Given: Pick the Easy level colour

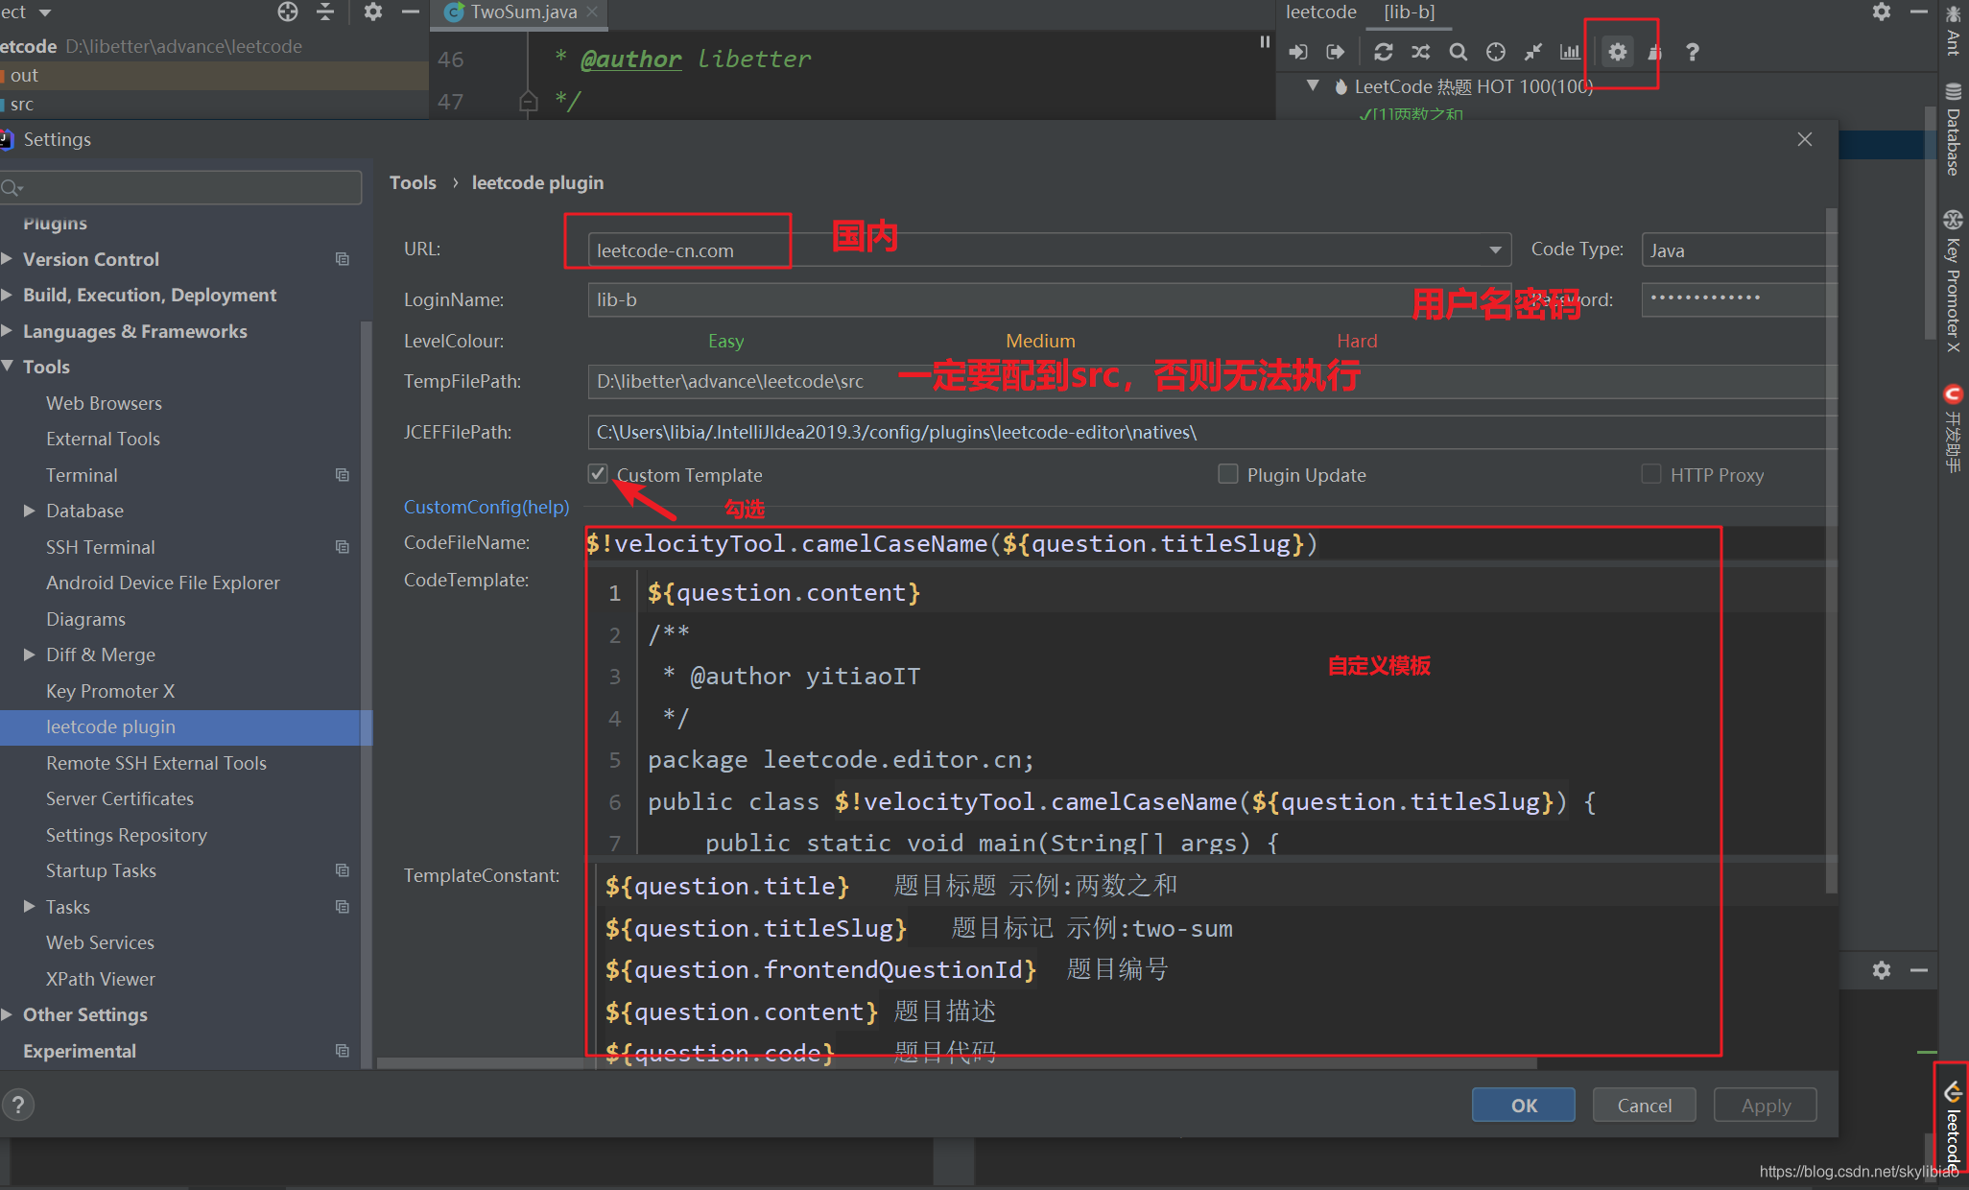Looking at the screenshot, I should pos(725,341).
